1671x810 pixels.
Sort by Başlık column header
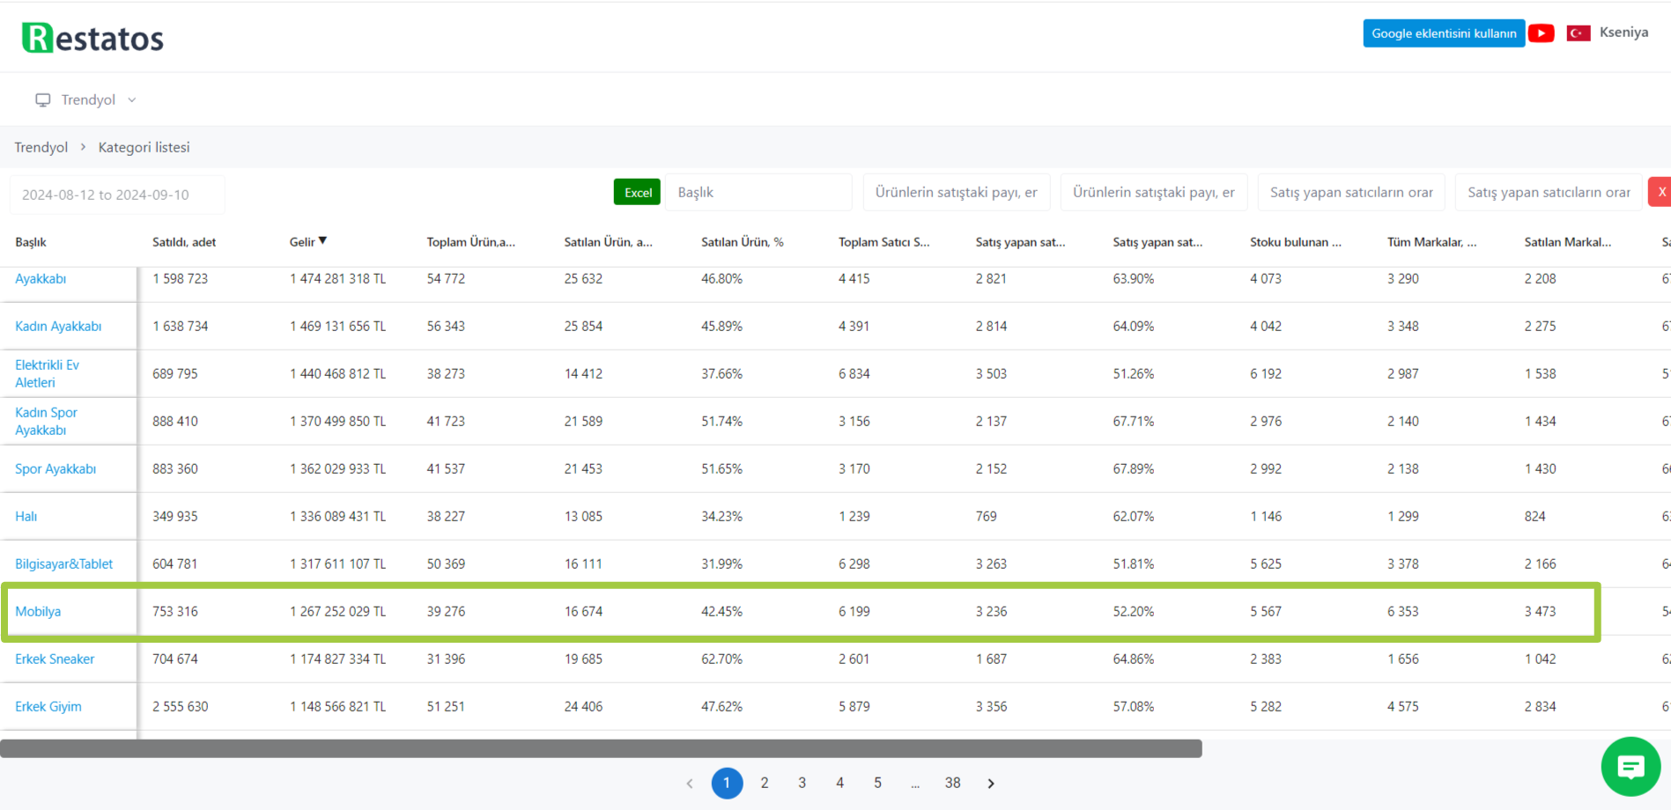(x=31, y=242)
